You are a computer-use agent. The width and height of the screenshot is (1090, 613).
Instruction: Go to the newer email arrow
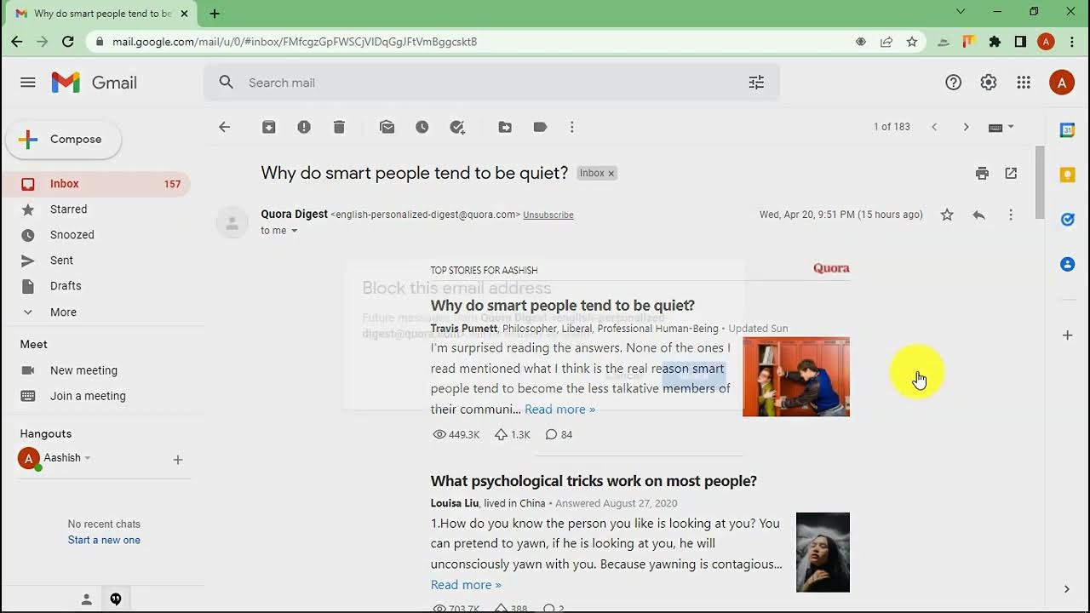934,127
